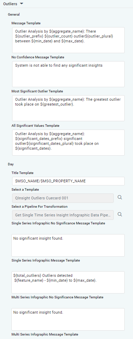Edit the All Significant Values Template box
Image resolution: width=133 pixels, height=339 pixels.
(68, 142)
